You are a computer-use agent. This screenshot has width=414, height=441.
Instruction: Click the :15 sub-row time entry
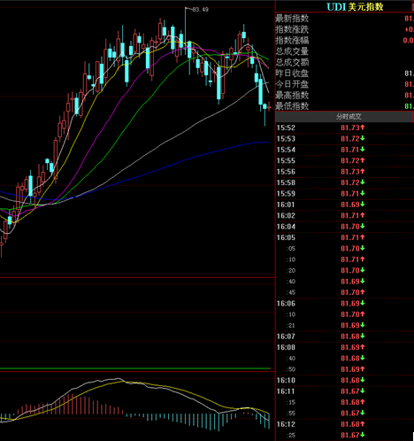(x=291, y=402)
